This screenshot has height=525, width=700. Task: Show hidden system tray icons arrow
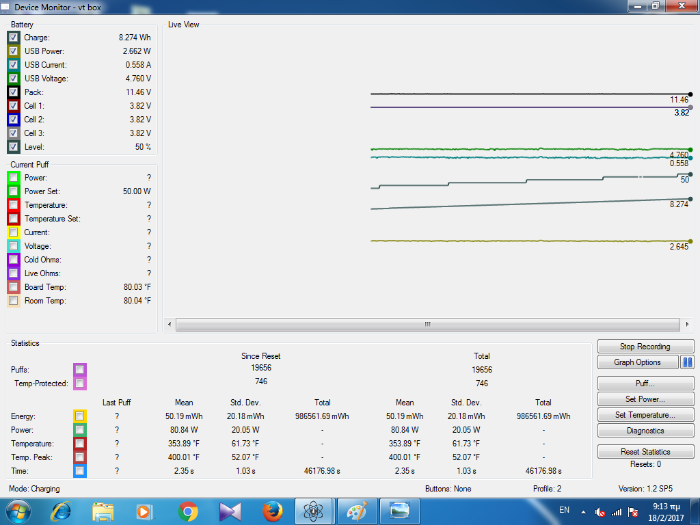pyautogui.click(x=583, y=511)
